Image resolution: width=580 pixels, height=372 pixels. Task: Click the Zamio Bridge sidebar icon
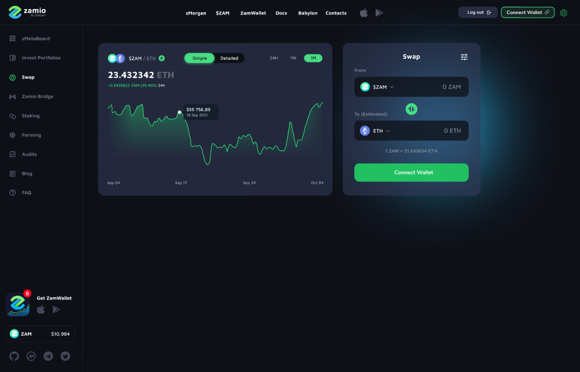13,97
